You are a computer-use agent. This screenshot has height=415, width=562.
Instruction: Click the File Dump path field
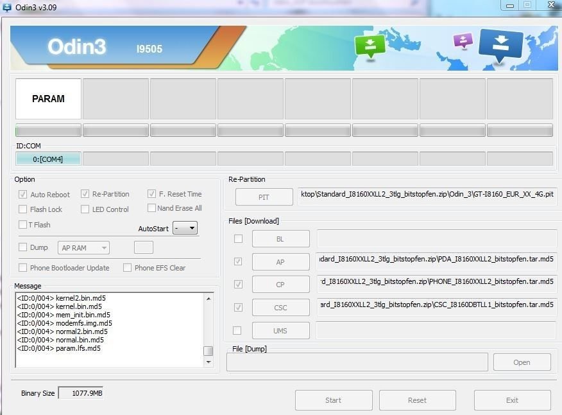click(x=357, y=362)
